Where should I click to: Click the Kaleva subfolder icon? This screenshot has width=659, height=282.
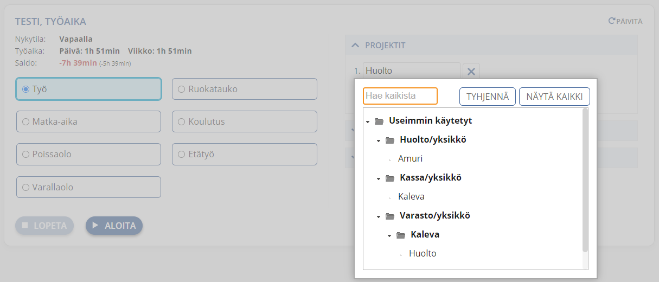point(401,235)
